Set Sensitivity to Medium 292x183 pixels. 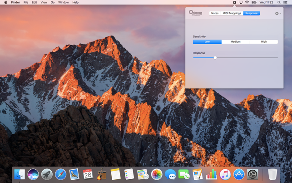point(235,41)
